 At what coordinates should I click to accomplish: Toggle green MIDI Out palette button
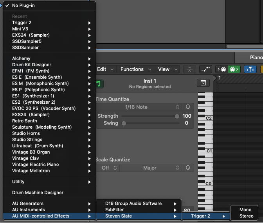(x=234, y=69)
